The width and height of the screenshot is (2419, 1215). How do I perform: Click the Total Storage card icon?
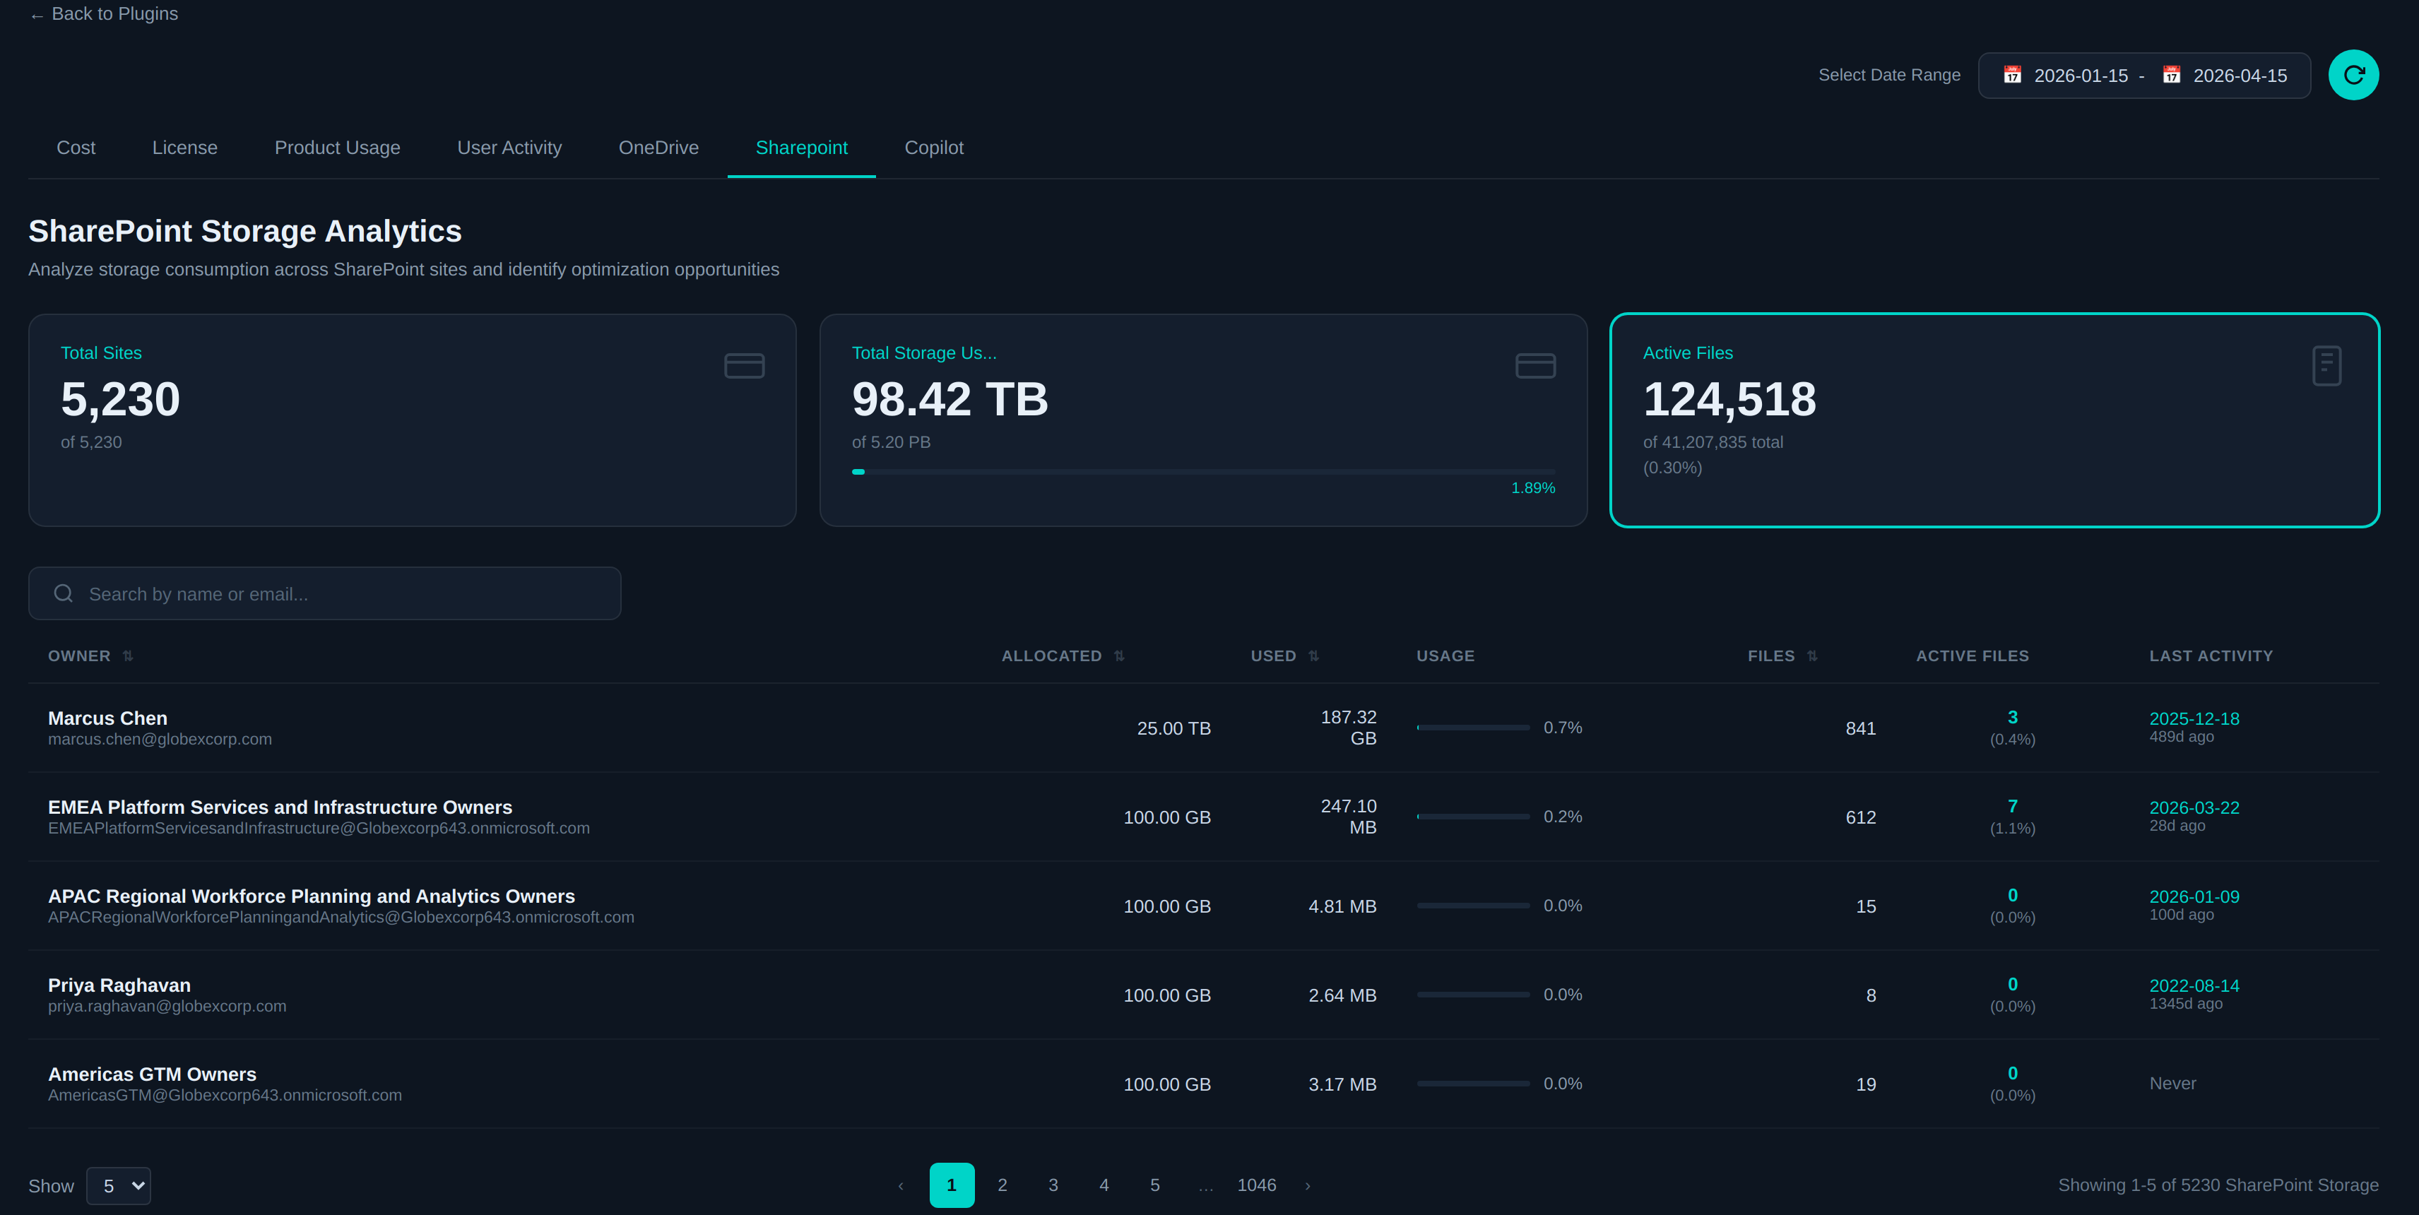1535,365
